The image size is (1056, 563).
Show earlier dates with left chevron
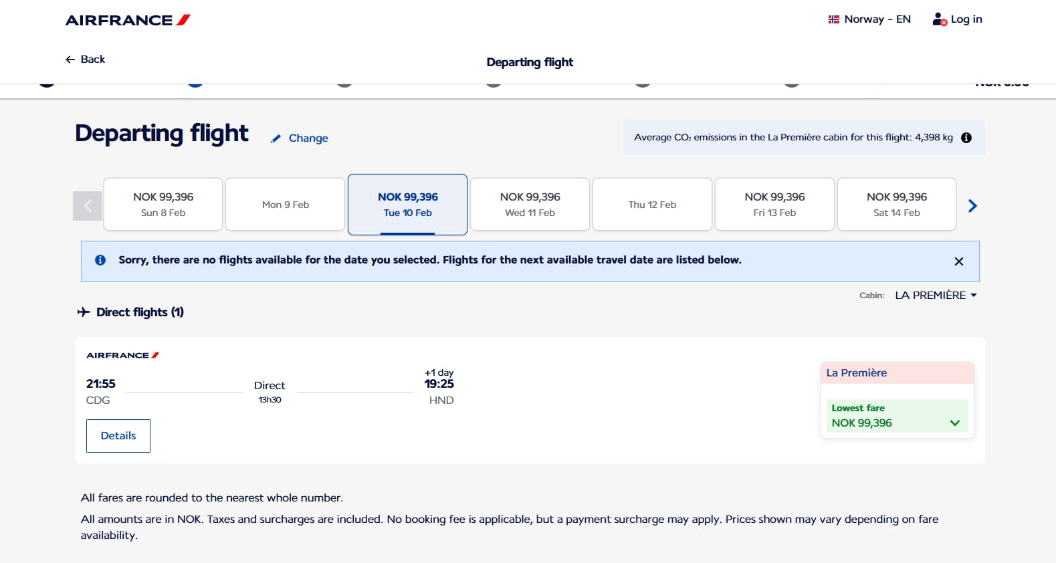pyautogui.click(x=88, y=206)
